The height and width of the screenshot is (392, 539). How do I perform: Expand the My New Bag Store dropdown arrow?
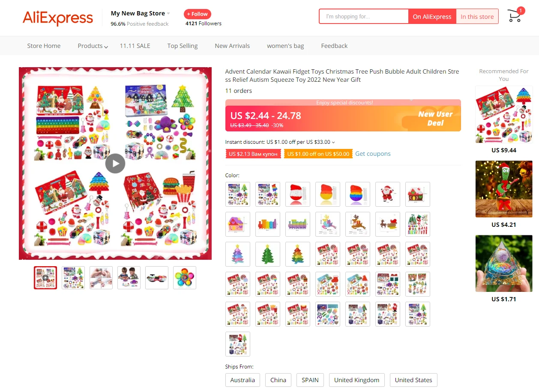coord(168,14)
